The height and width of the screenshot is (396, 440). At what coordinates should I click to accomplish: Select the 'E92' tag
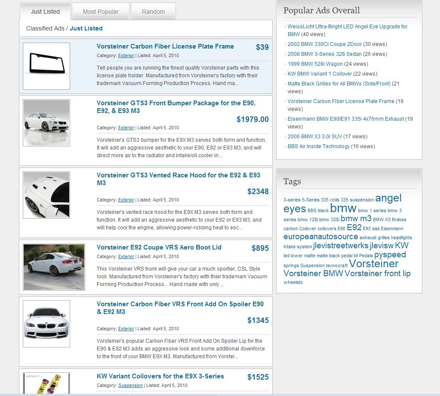[x=354, y=227]
